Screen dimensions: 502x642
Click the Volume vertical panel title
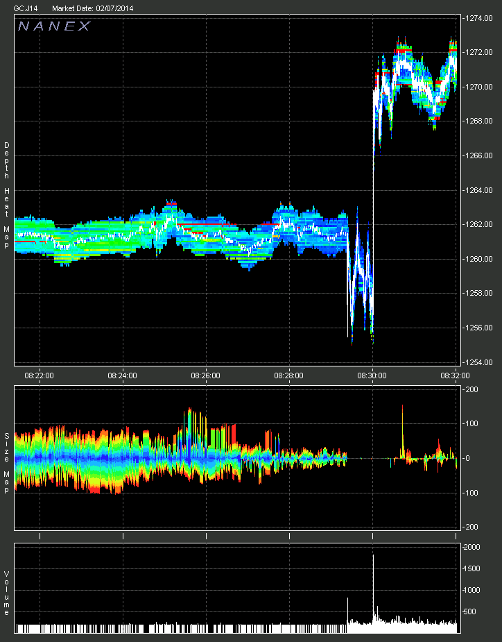(6, 593)
